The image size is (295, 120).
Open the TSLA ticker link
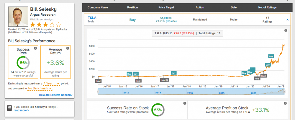point(92,18)
